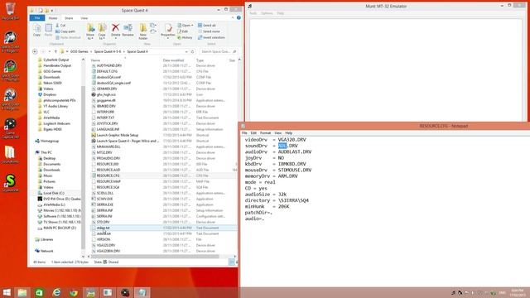Select This PC in the navigation pane
530x298 pixels.
pos(46,152)
